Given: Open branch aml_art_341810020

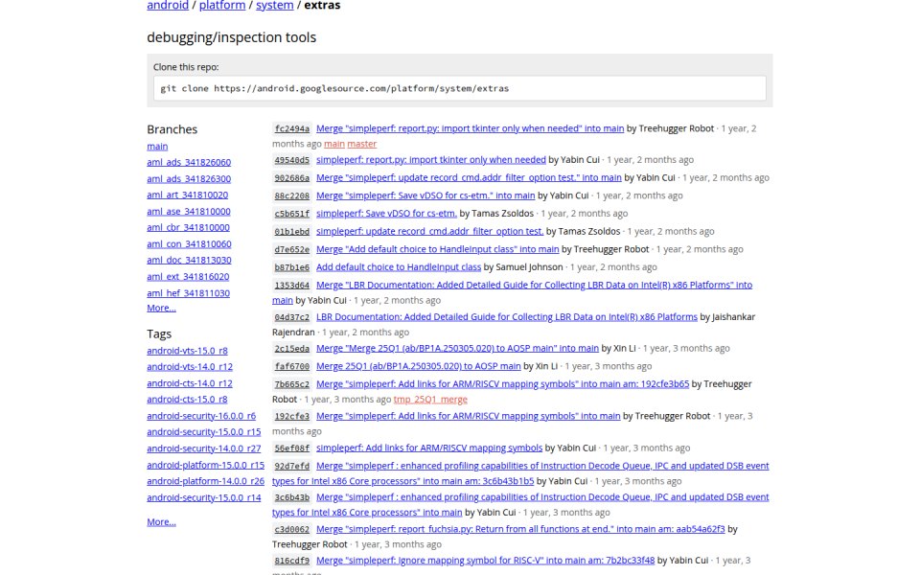Looking at the screenshot, I should 188,195.
